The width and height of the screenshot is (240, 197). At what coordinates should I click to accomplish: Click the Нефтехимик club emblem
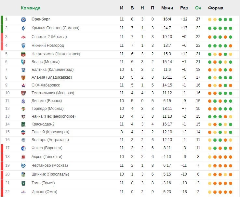(x=23, y=54)
